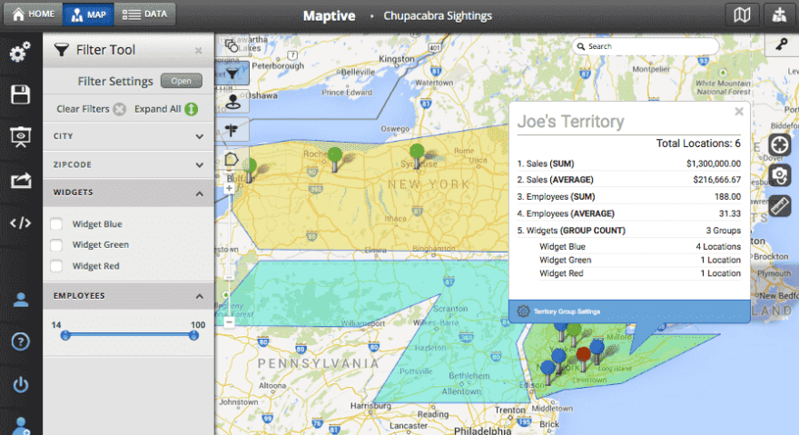Screen dimensions: 799x435
Task: Click the key legend icon
Action: pyautogui.click(x=782, y=44)
